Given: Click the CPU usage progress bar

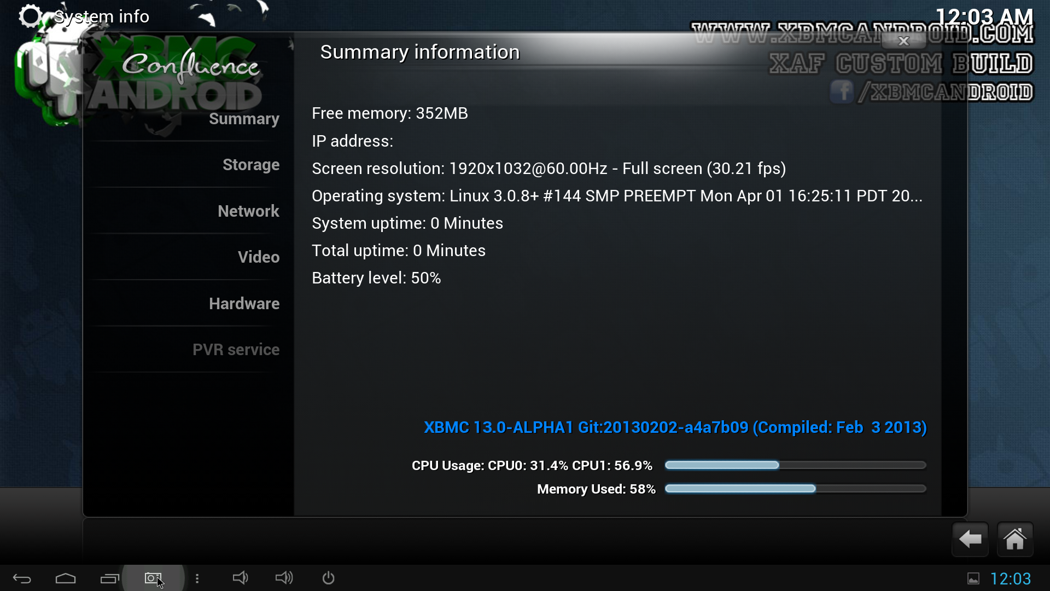Looking at the screenshot, I should point(796,465).
